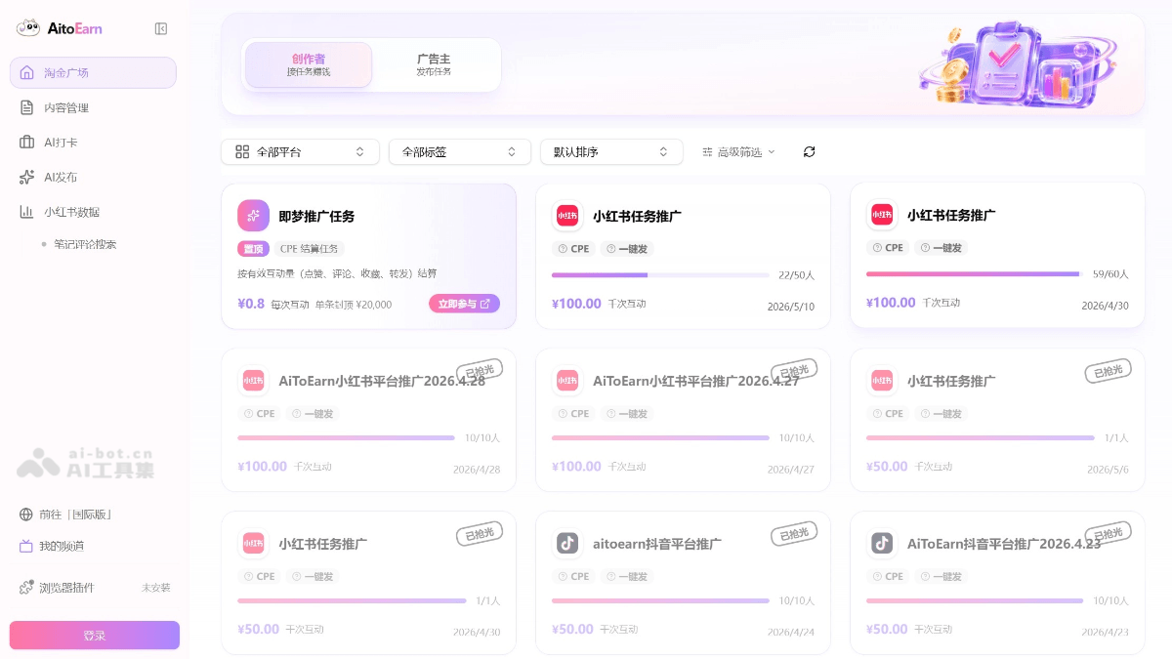This screenshot has height=659, width=1172.
Task: Click the 即梦推广任务 app icon
Action: [x=253, y=216]
